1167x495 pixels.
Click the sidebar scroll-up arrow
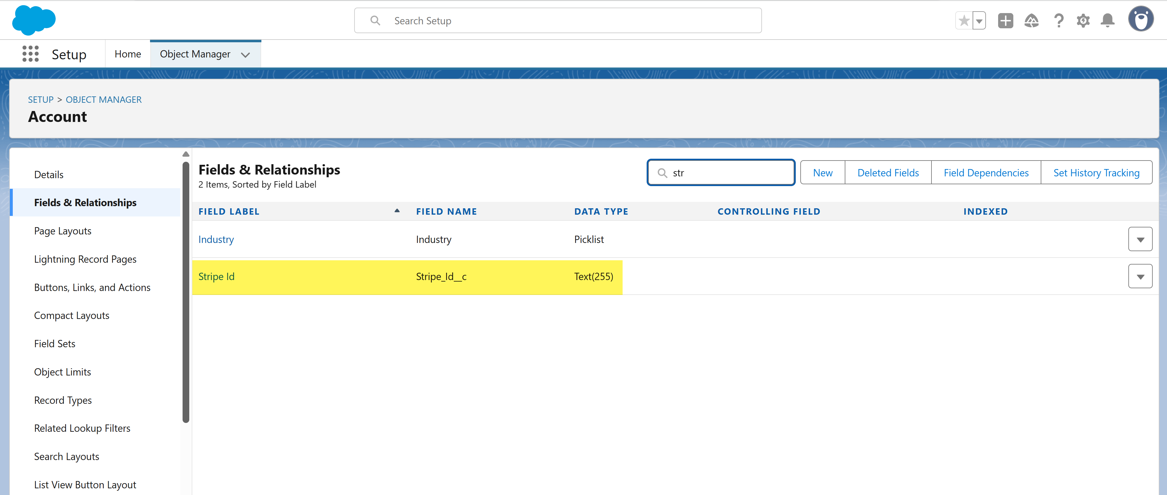(x=186, y=154)
